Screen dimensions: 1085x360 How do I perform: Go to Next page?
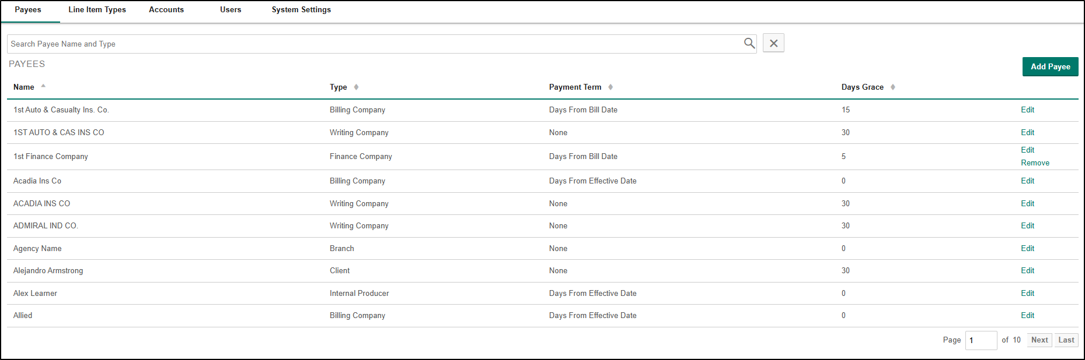1039,340
